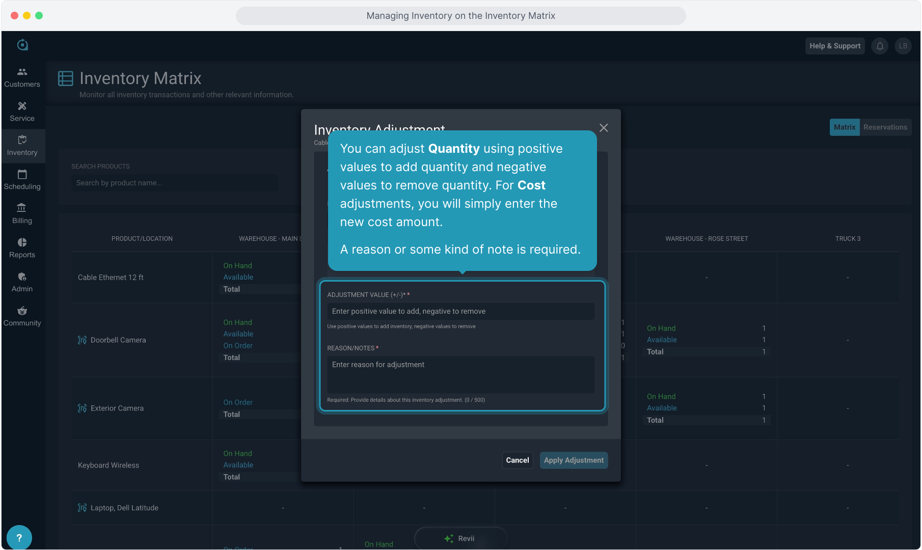Click the notifications bell icon
Viewport: 922px width, 550px height.
tap(880, 46)
